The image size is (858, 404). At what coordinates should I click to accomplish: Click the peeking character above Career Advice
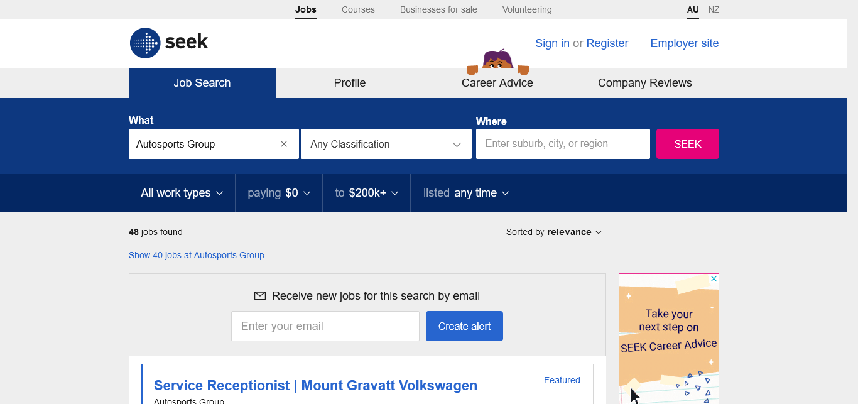point(497,60)
